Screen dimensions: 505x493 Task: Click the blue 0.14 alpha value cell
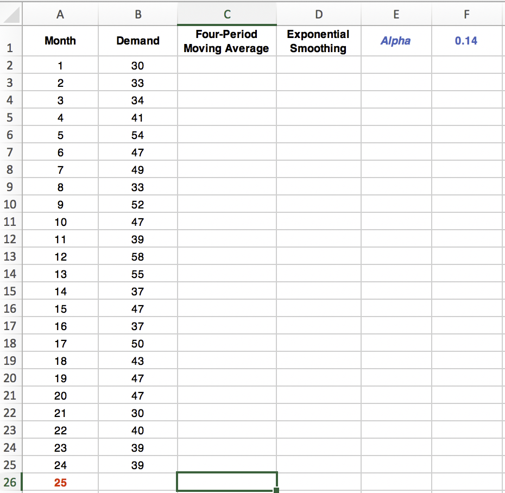click(466, 41)
